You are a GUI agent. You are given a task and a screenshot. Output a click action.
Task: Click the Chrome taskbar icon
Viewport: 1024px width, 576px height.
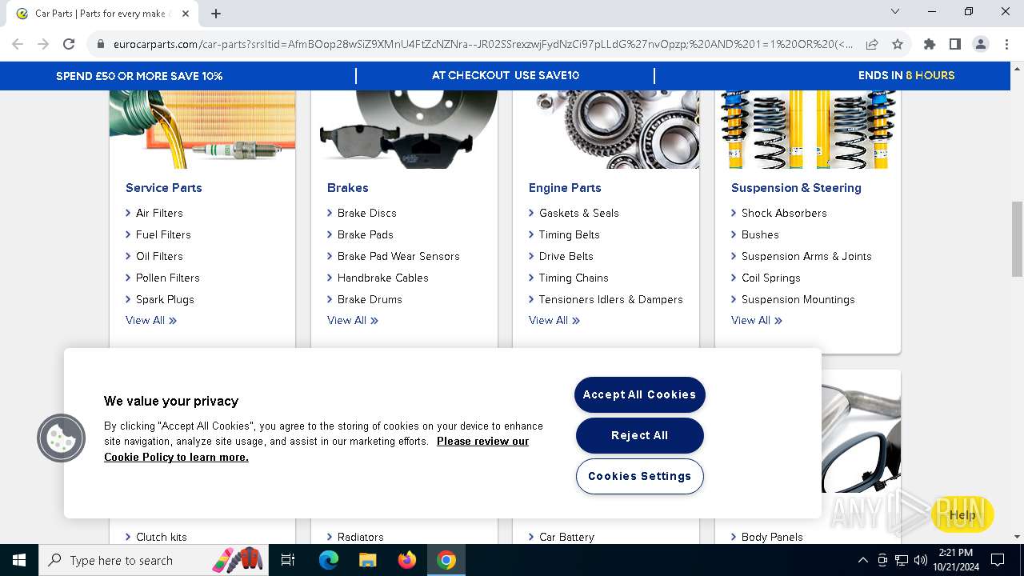446,560
